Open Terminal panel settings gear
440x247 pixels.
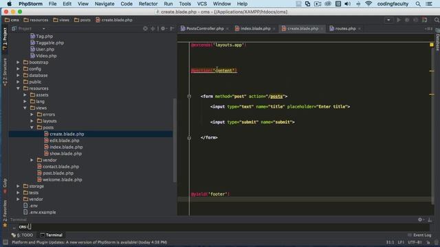click(x=421, y=220)
